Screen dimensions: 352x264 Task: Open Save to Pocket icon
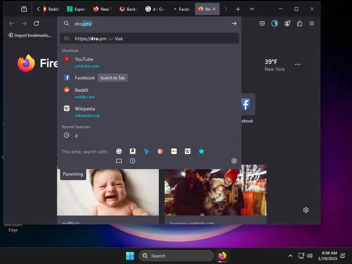[262, 23]
